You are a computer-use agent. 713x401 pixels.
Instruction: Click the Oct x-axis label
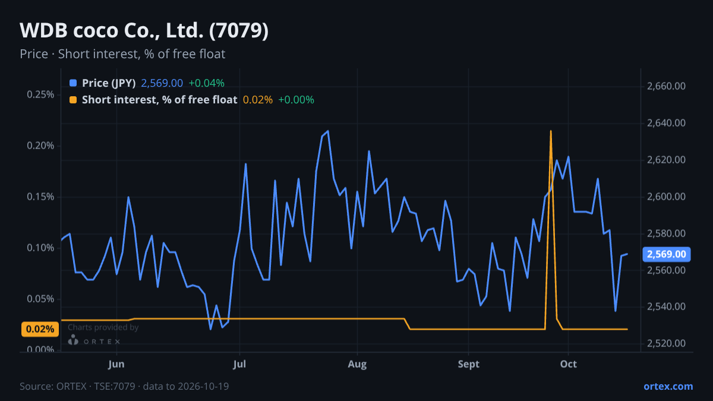569,363
